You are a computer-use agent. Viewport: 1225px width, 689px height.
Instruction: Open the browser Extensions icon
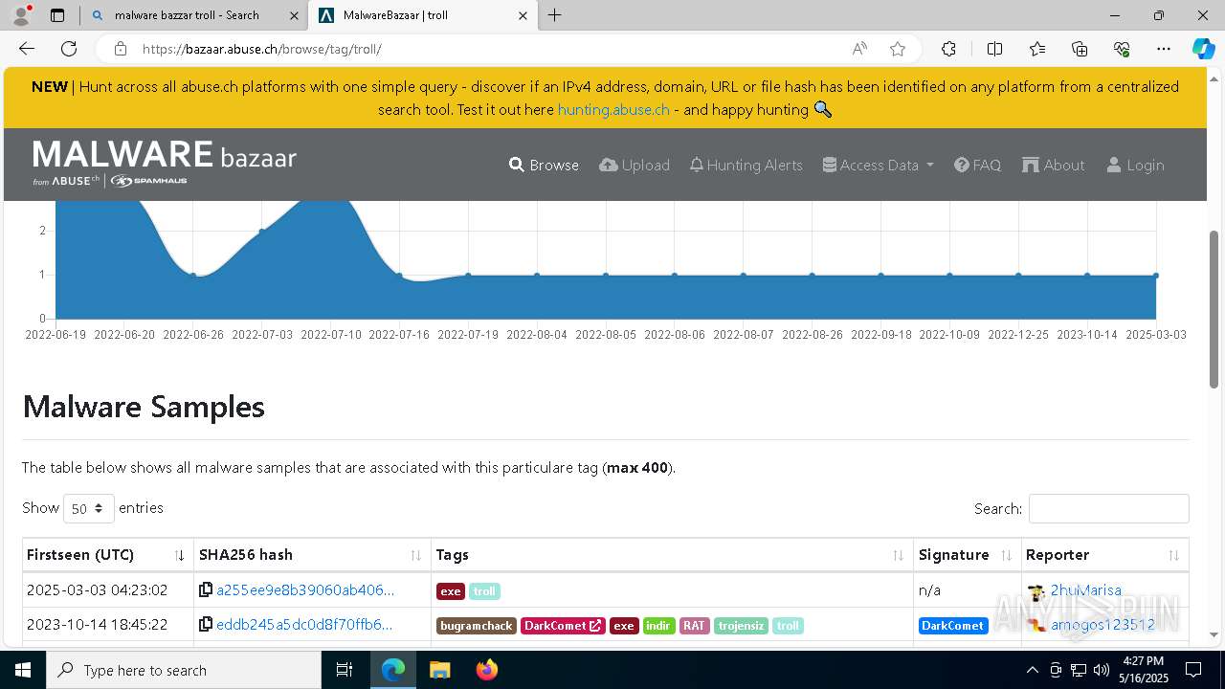point(948,49)
